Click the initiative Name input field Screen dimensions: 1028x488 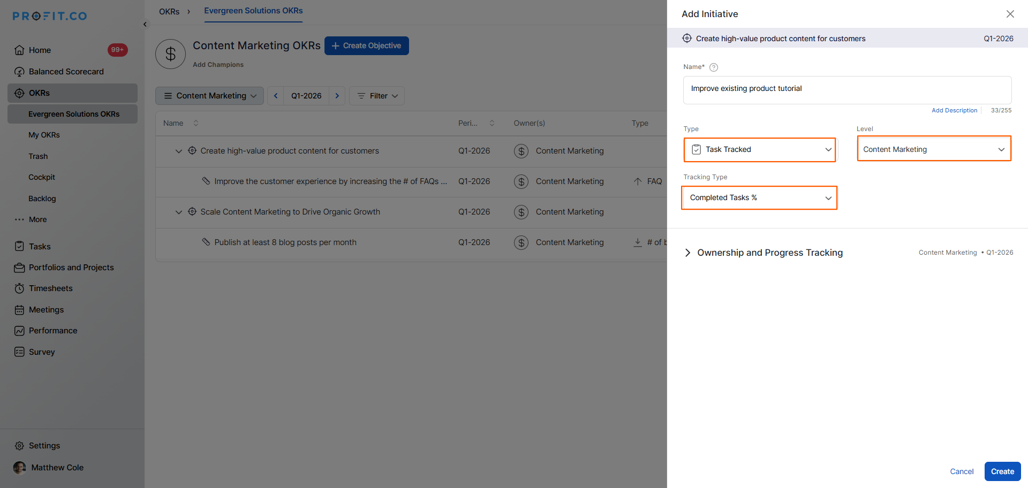[846, 89]
